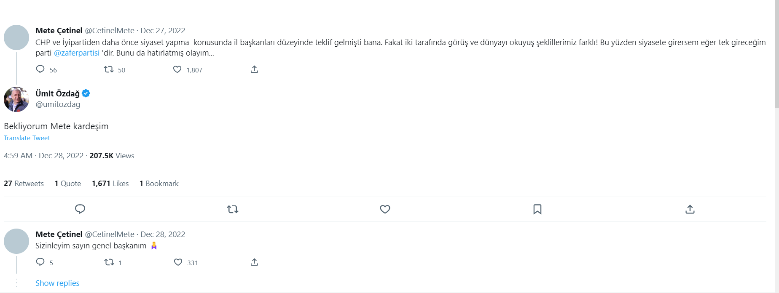The width and height of the screenshot is (779, 293).
Task: Like Ümit Özdağ's main tweet
Action: click(x=385, y=209)
